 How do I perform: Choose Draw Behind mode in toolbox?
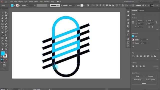pos(4,62)
